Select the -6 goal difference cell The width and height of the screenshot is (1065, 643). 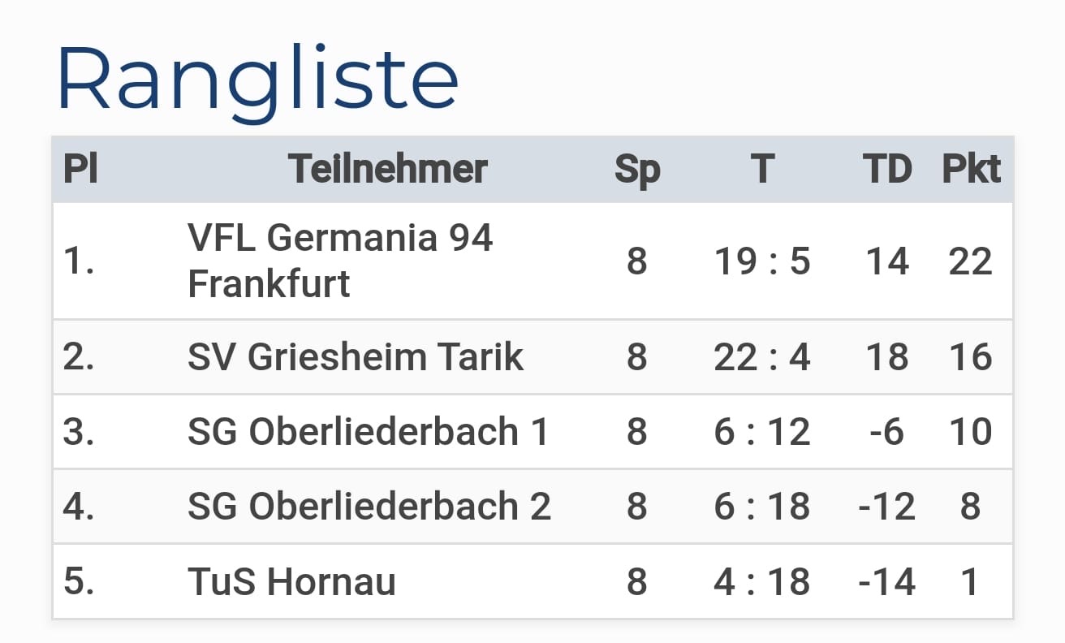[886, 432]
